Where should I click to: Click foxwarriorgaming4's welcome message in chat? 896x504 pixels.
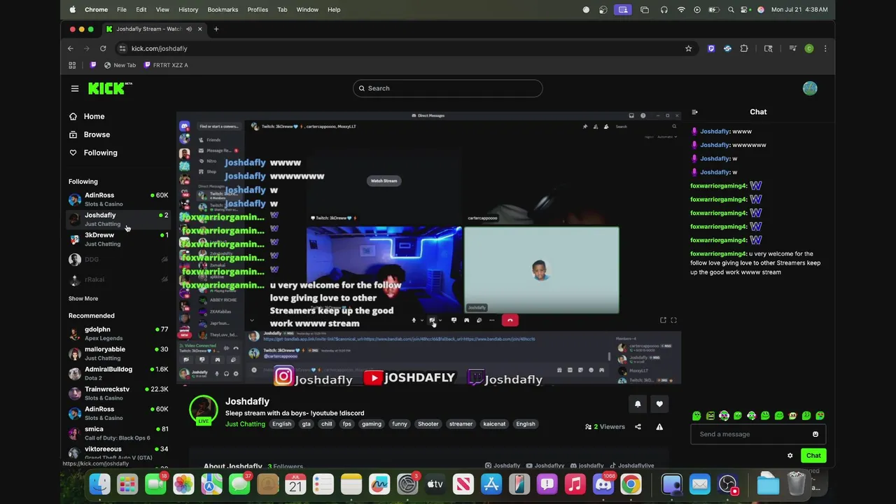click(x=755, y=263)
